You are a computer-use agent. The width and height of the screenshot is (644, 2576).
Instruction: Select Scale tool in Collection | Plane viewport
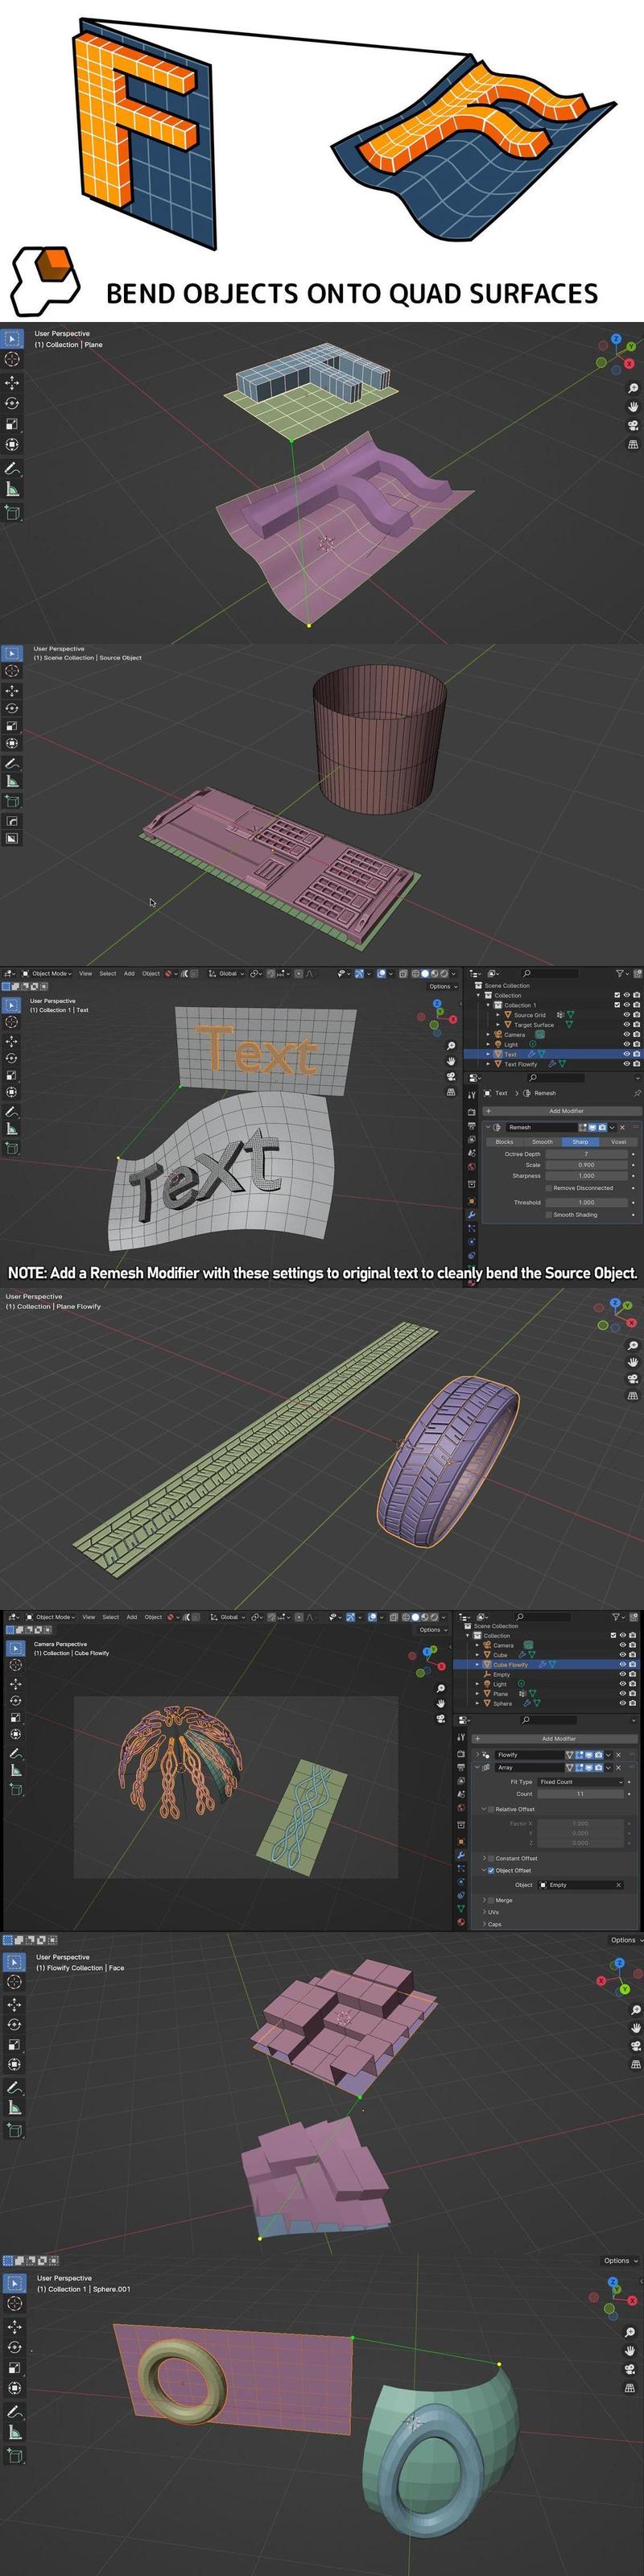point(12,424)
